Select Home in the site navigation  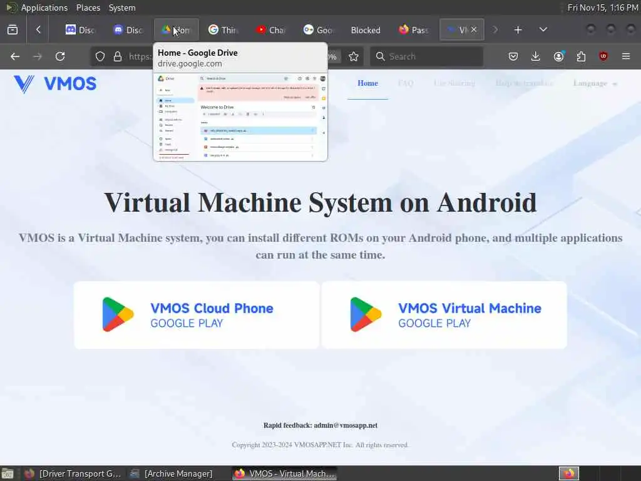(x=367, y=83)
